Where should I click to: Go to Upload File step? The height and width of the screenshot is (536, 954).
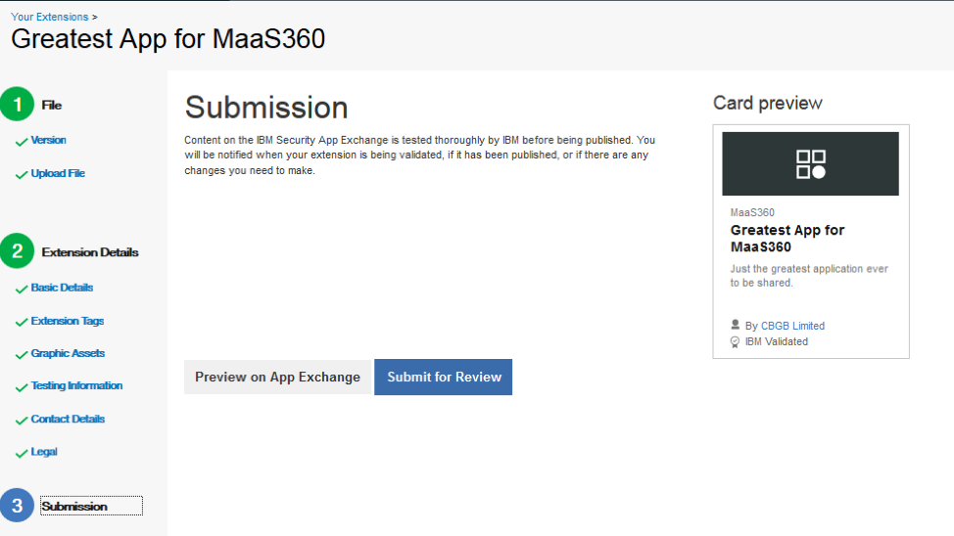[x=58, y=173]
